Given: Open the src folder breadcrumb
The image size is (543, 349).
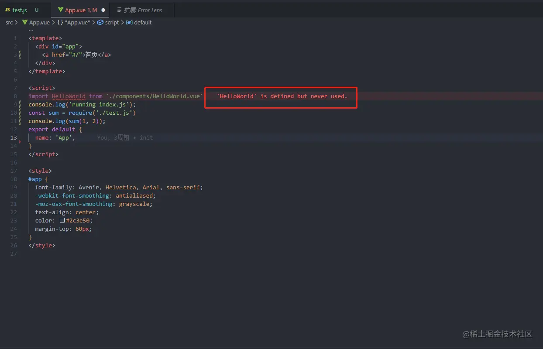Looking at the screenshot, I should 9,22.
